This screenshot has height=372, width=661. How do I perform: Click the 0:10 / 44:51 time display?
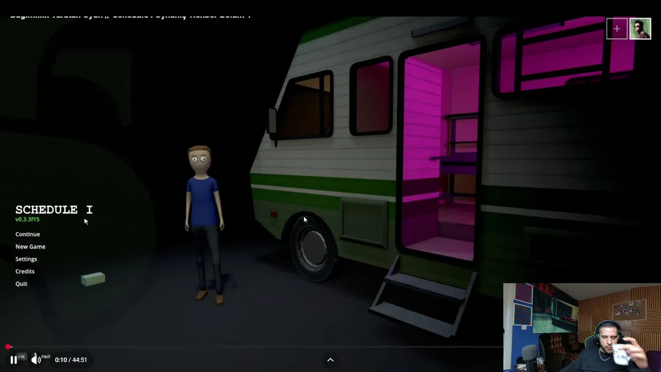(x=71, y=360)
